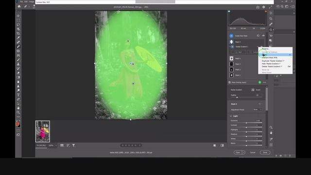Click the Contrast slider handle
The height and width of the screenshot is (175, 311).
246,127
